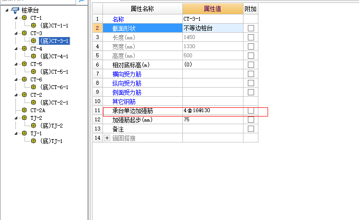Open the 其它钢筋 property link

tap(124, 102)
